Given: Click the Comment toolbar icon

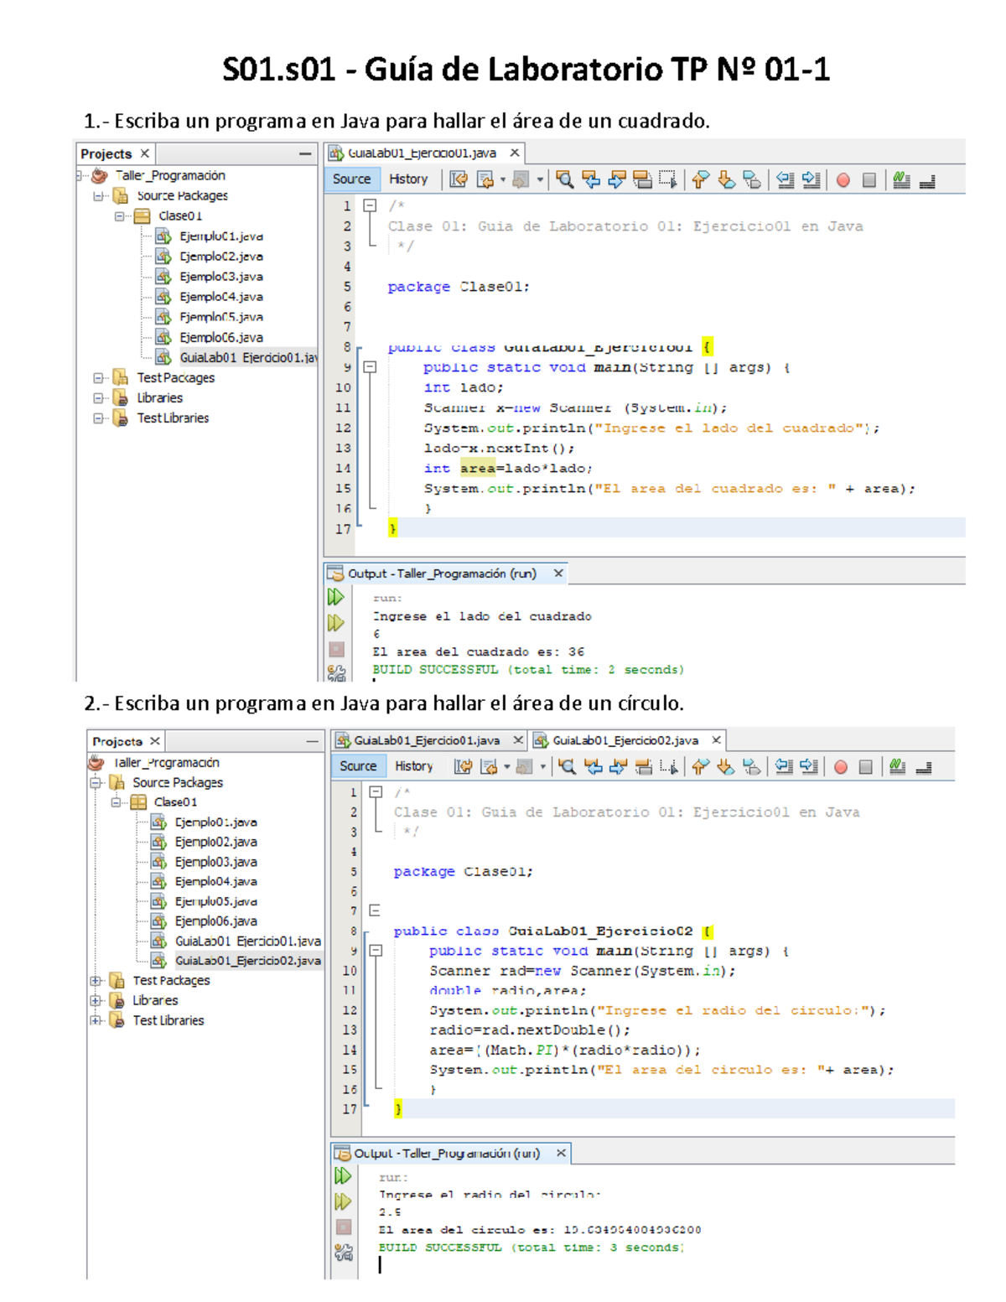Looking at the screenshot, I should click(900, 180).
